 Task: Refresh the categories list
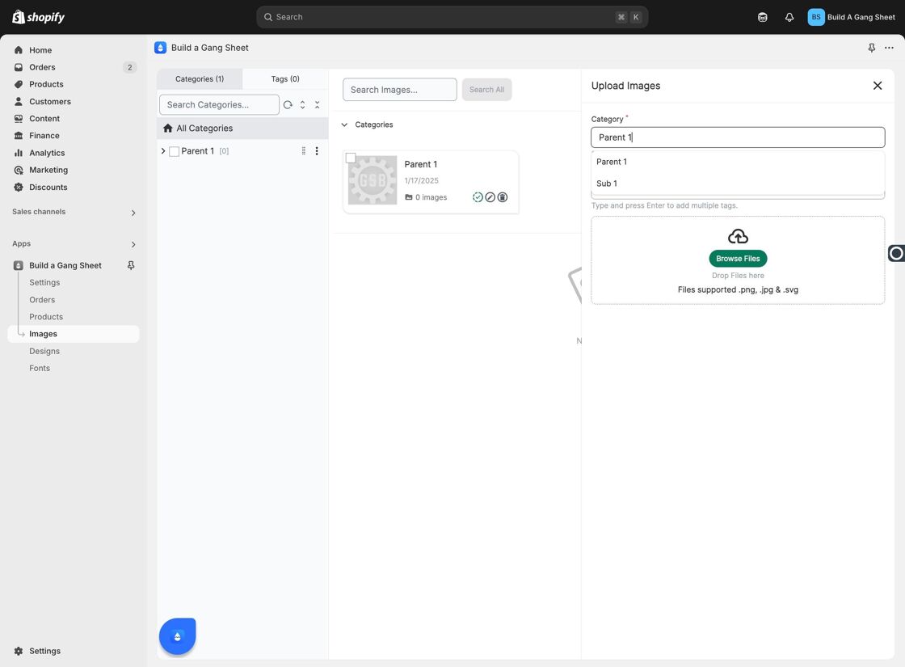288,104
